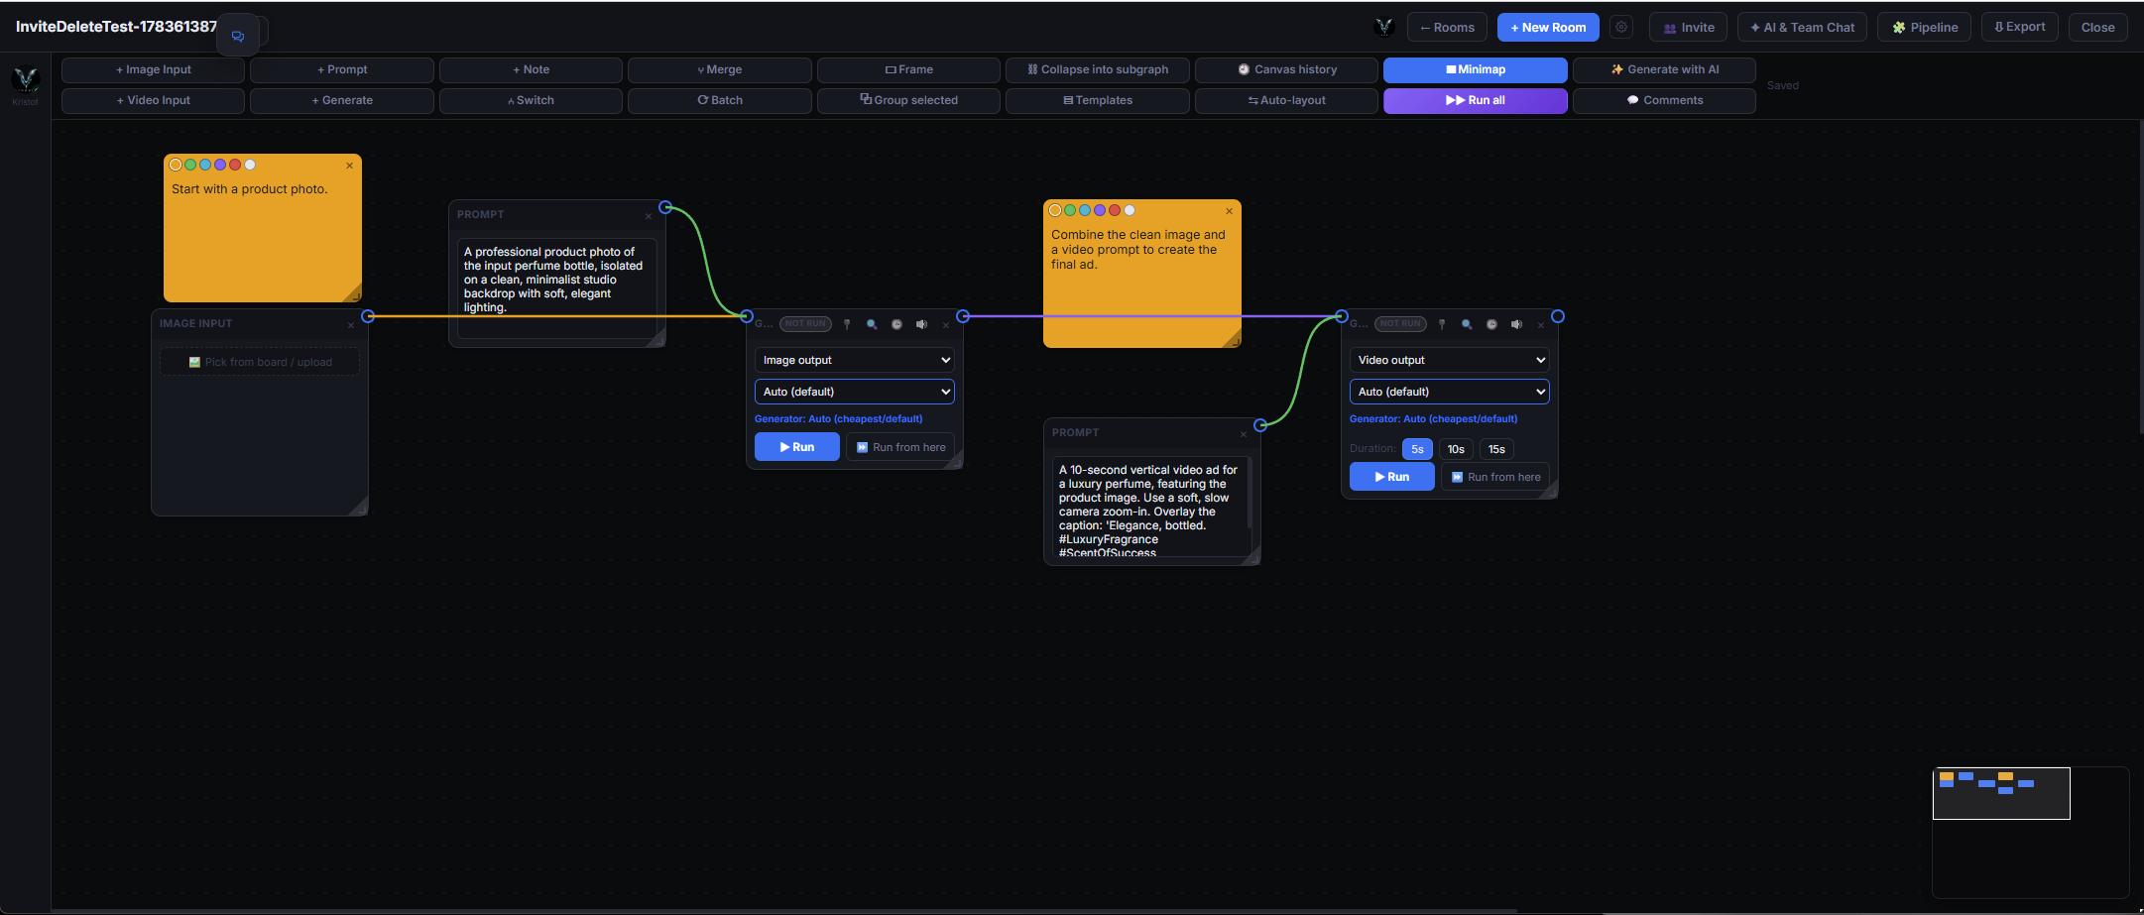Open the Invite dialog
This screenshot has height=915, width=2144.
[1688, 27]
